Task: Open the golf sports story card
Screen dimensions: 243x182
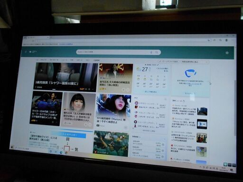Action: [111, 144]
